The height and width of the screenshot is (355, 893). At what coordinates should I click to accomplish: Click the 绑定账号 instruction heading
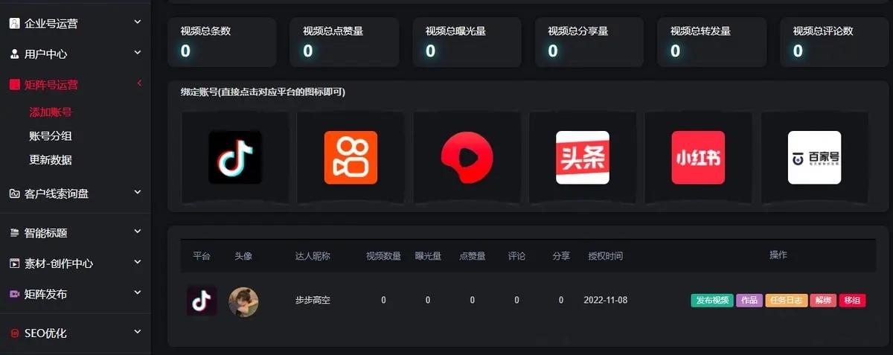(x=263, y=92)
